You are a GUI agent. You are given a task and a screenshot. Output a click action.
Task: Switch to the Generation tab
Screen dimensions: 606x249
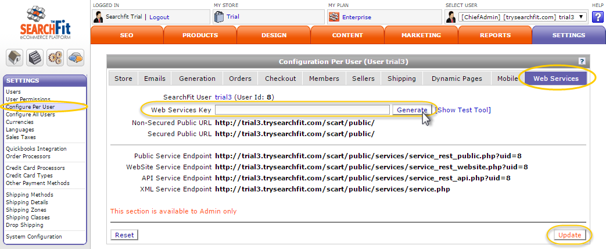(x=197, y=79)
